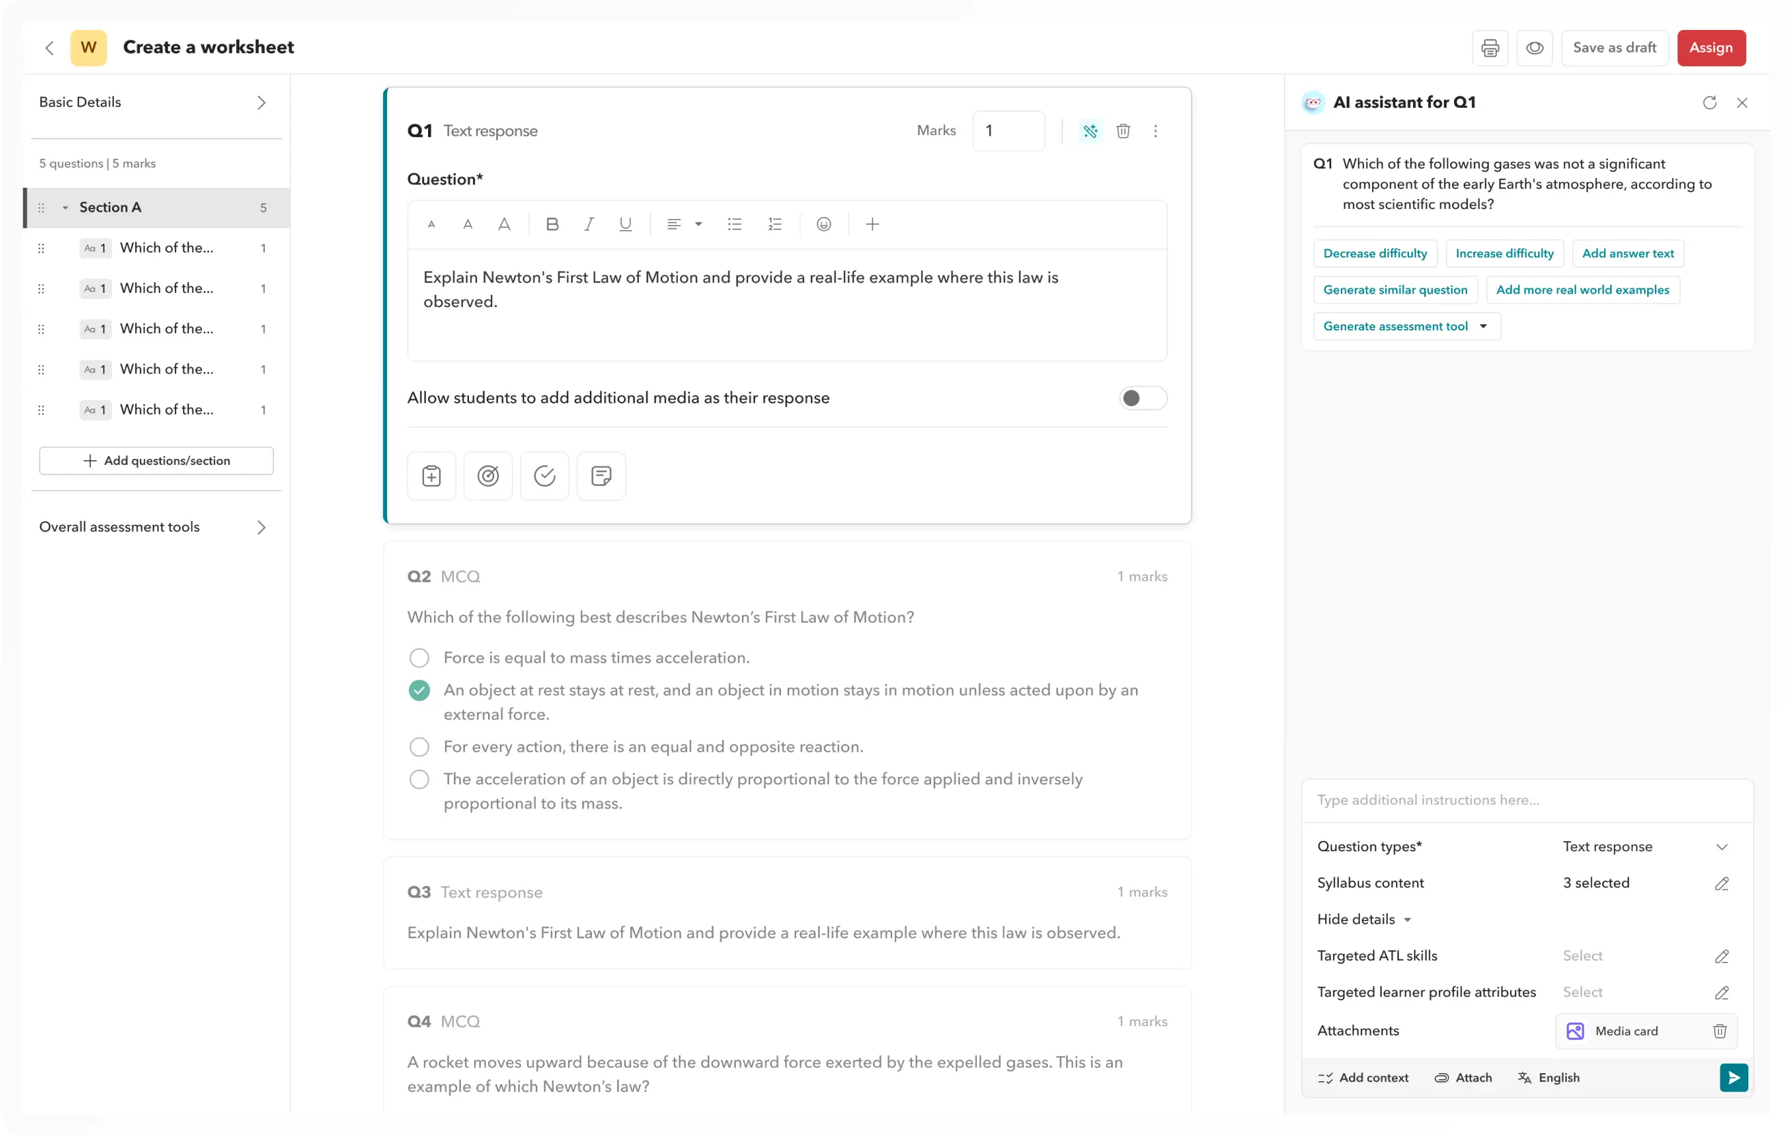Delete question Q1 using the trash icon
This screenshot has width=1792, height=1136.
coord(1123,131)
